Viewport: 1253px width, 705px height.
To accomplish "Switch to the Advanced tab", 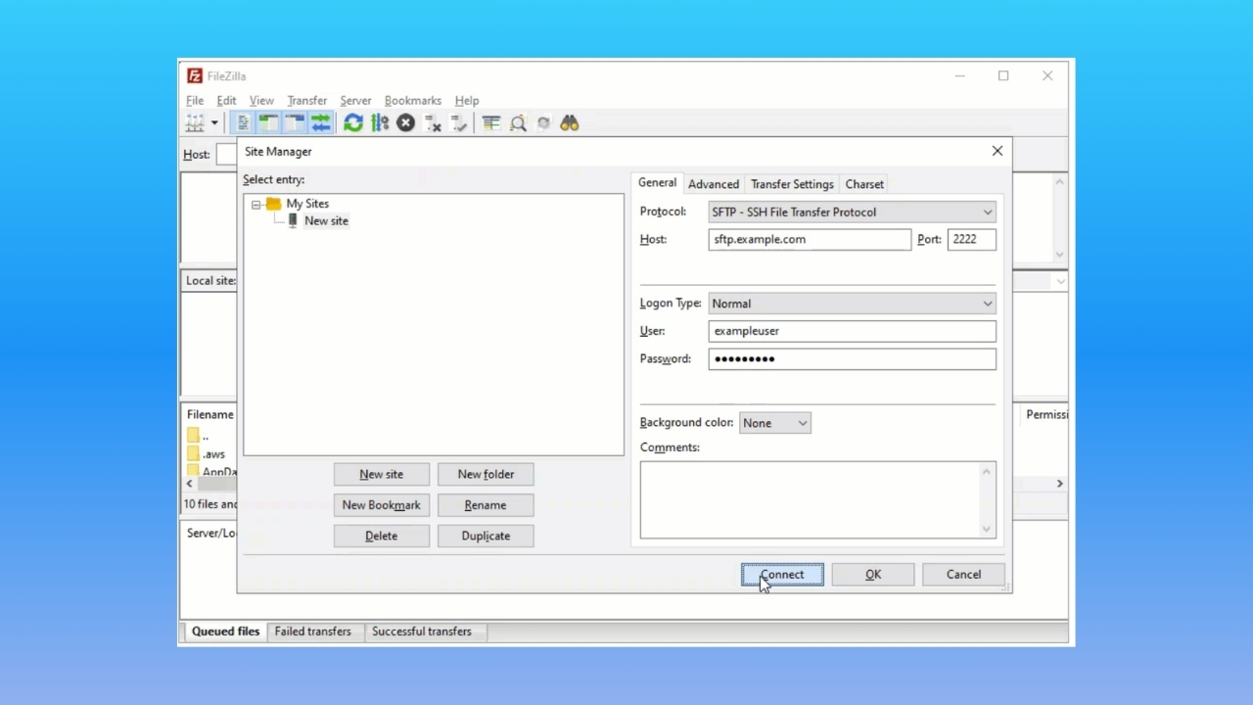I will tap(714, 184).
